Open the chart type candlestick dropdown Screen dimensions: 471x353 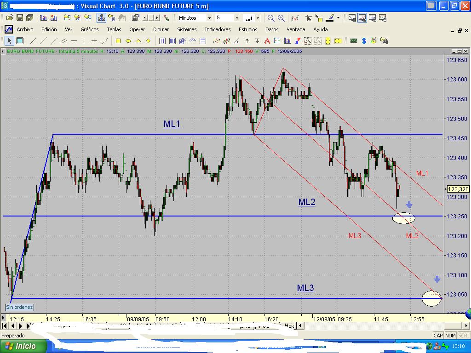click(x=258, y=18)
